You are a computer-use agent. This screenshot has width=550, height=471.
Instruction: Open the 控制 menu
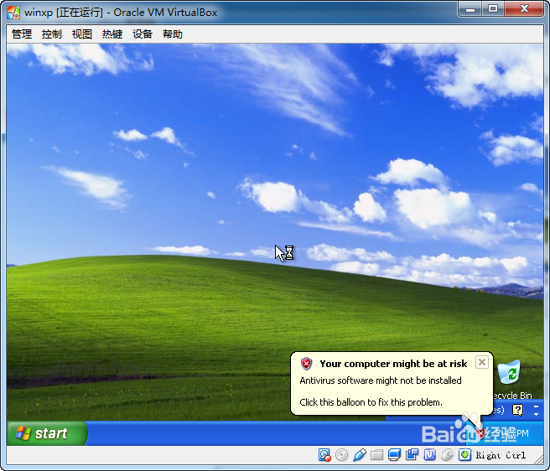pos(52,34)
